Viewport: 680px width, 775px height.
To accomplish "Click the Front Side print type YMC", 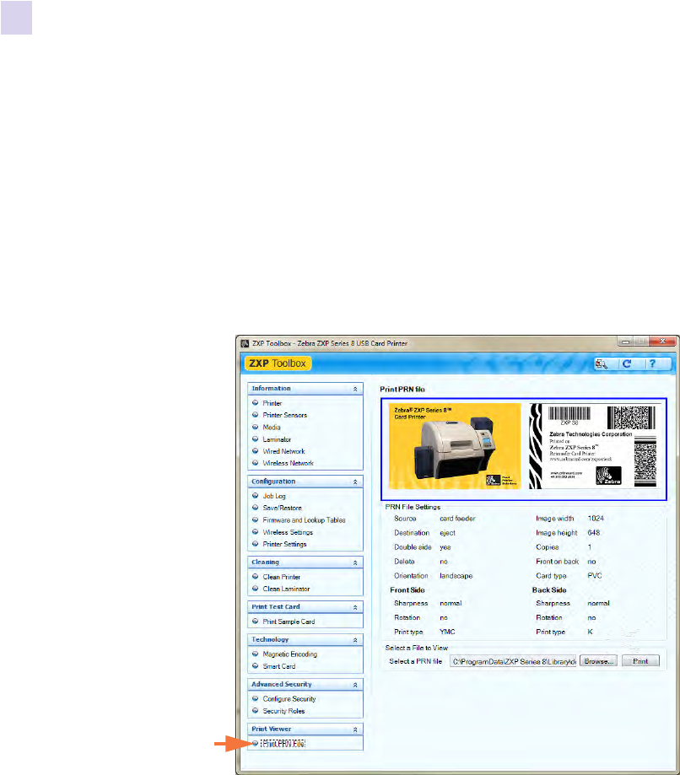I will tap(447, 632).
